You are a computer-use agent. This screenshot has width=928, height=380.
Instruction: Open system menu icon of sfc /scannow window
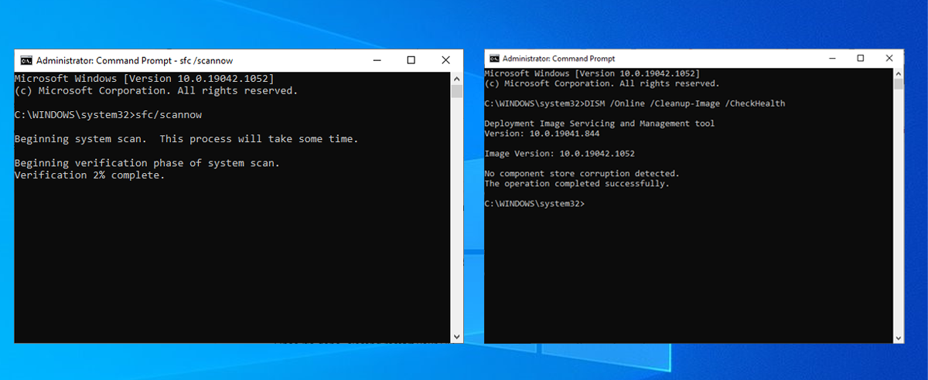coord(26,60)
